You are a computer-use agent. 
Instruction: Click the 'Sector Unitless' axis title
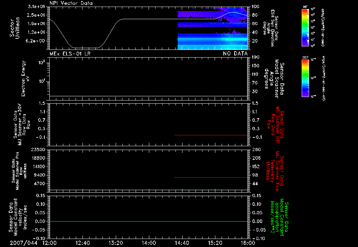[15, 28]
